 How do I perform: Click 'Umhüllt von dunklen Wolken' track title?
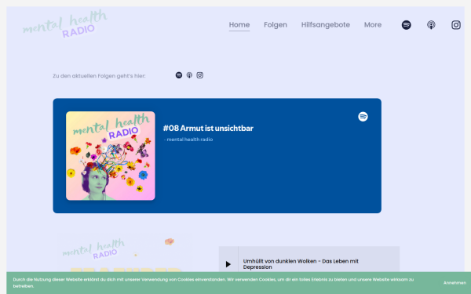click(301, 264)
